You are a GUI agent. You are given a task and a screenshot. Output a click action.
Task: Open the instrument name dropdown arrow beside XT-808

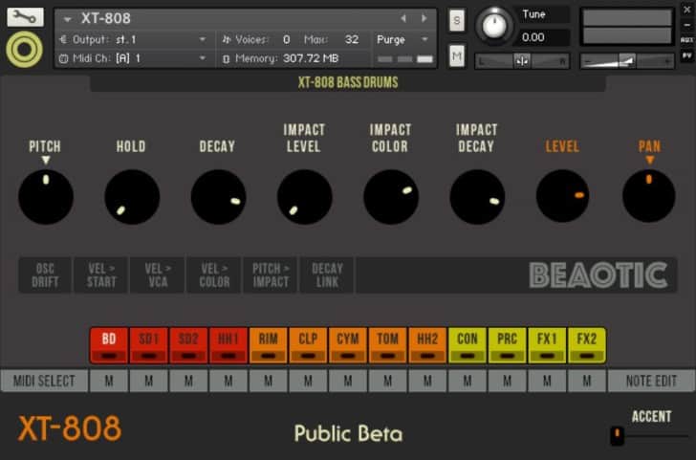[68, 19]
